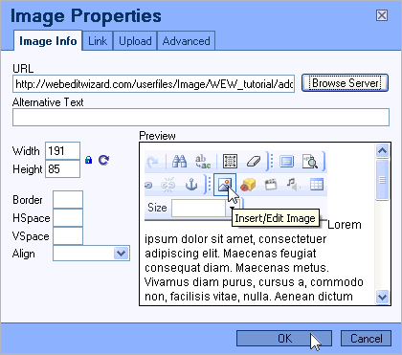Click in the URL input field
Screen dimensions: 402x355
click(x=153, y=84)
